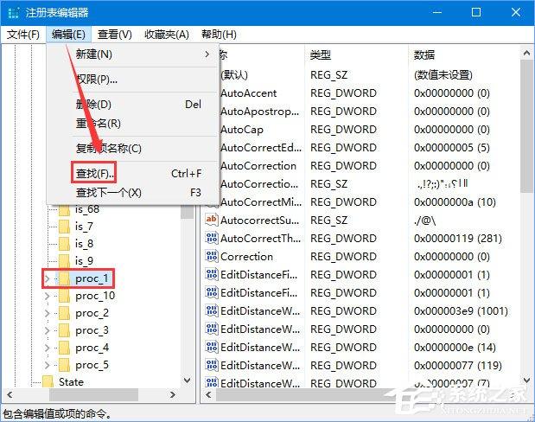Open the 查看(V) menu
The height and width of the screenshot is (422, 535).
[x=115, y=34]
